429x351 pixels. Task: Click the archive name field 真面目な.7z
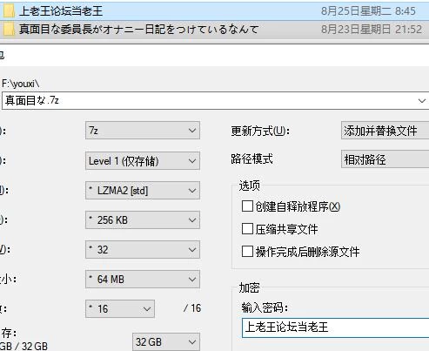(215, 100)
